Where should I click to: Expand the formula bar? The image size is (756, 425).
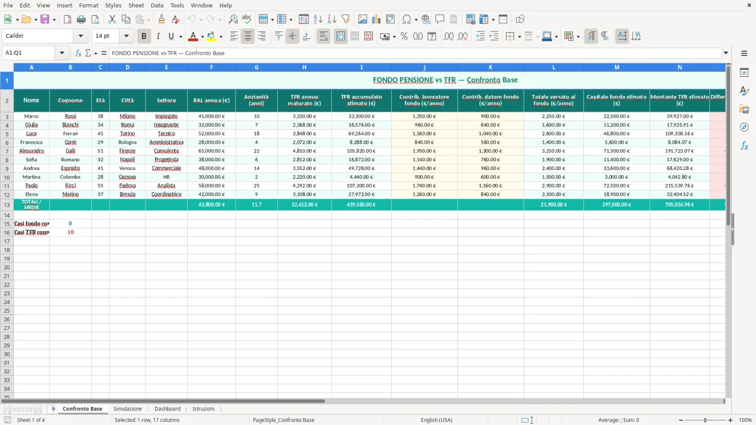click(x=726, y=53)
